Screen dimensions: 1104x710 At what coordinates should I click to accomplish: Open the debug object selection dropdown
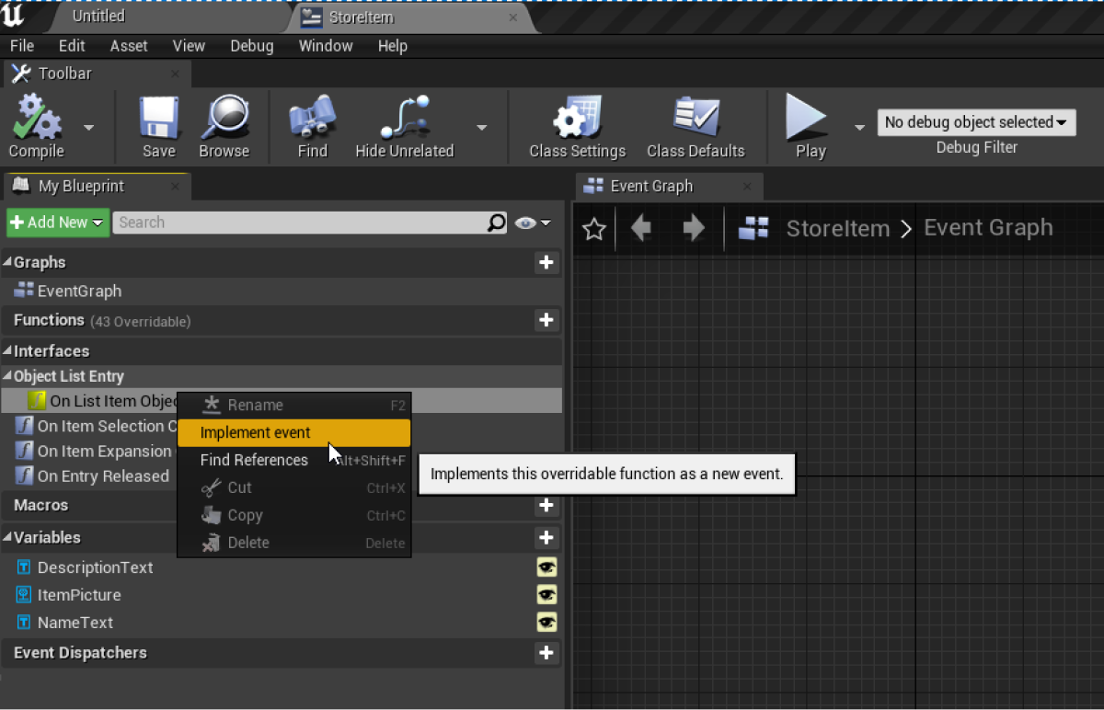point(975,122)
